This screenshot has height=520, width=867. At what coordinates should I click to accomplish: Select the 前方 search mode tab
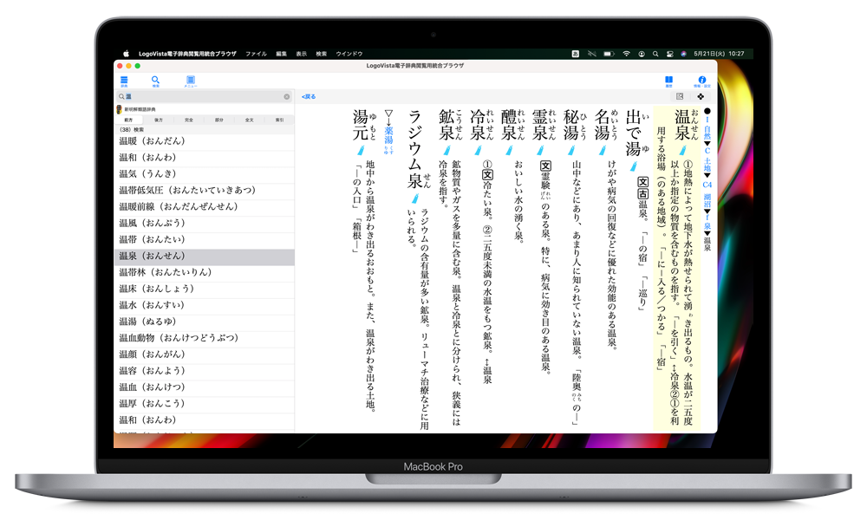click(x=128, y=120)
